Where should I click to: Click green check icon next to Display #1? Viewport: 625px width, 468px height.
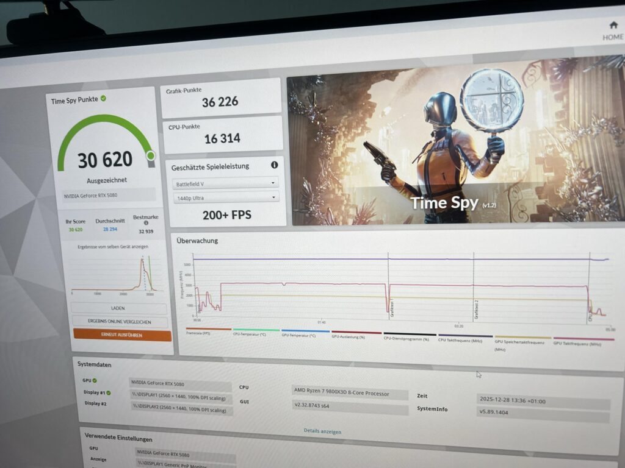pos(109,393)
